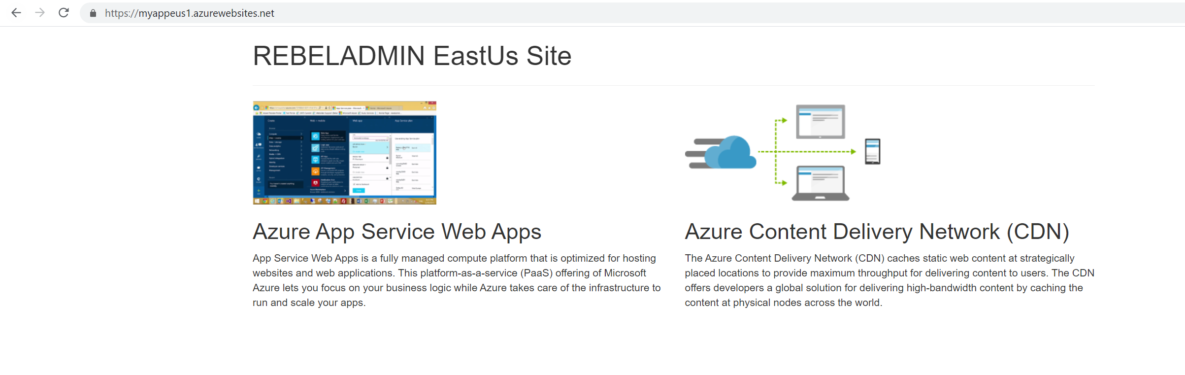Image resolution: width=1185 pixels, height=375 pixels.
Task: Click the blue cloud icon in CDN diagram
Action: click(730, 153)
